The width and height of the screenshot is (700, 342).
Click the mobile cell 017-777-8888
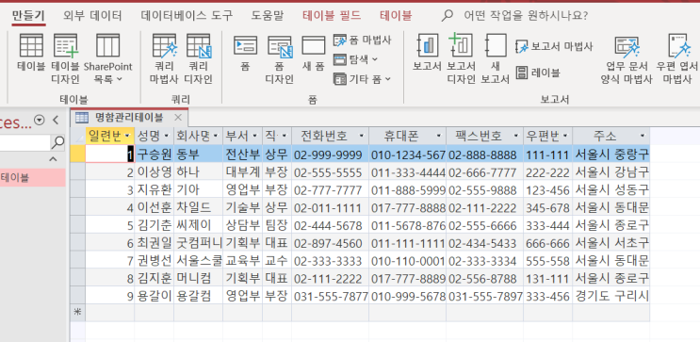coord(407,207)
